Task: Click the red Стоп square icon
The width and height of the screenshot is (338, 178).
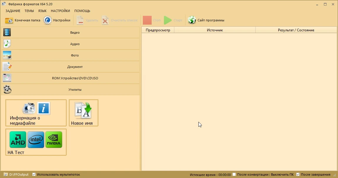Action: [x=147, y=20]
